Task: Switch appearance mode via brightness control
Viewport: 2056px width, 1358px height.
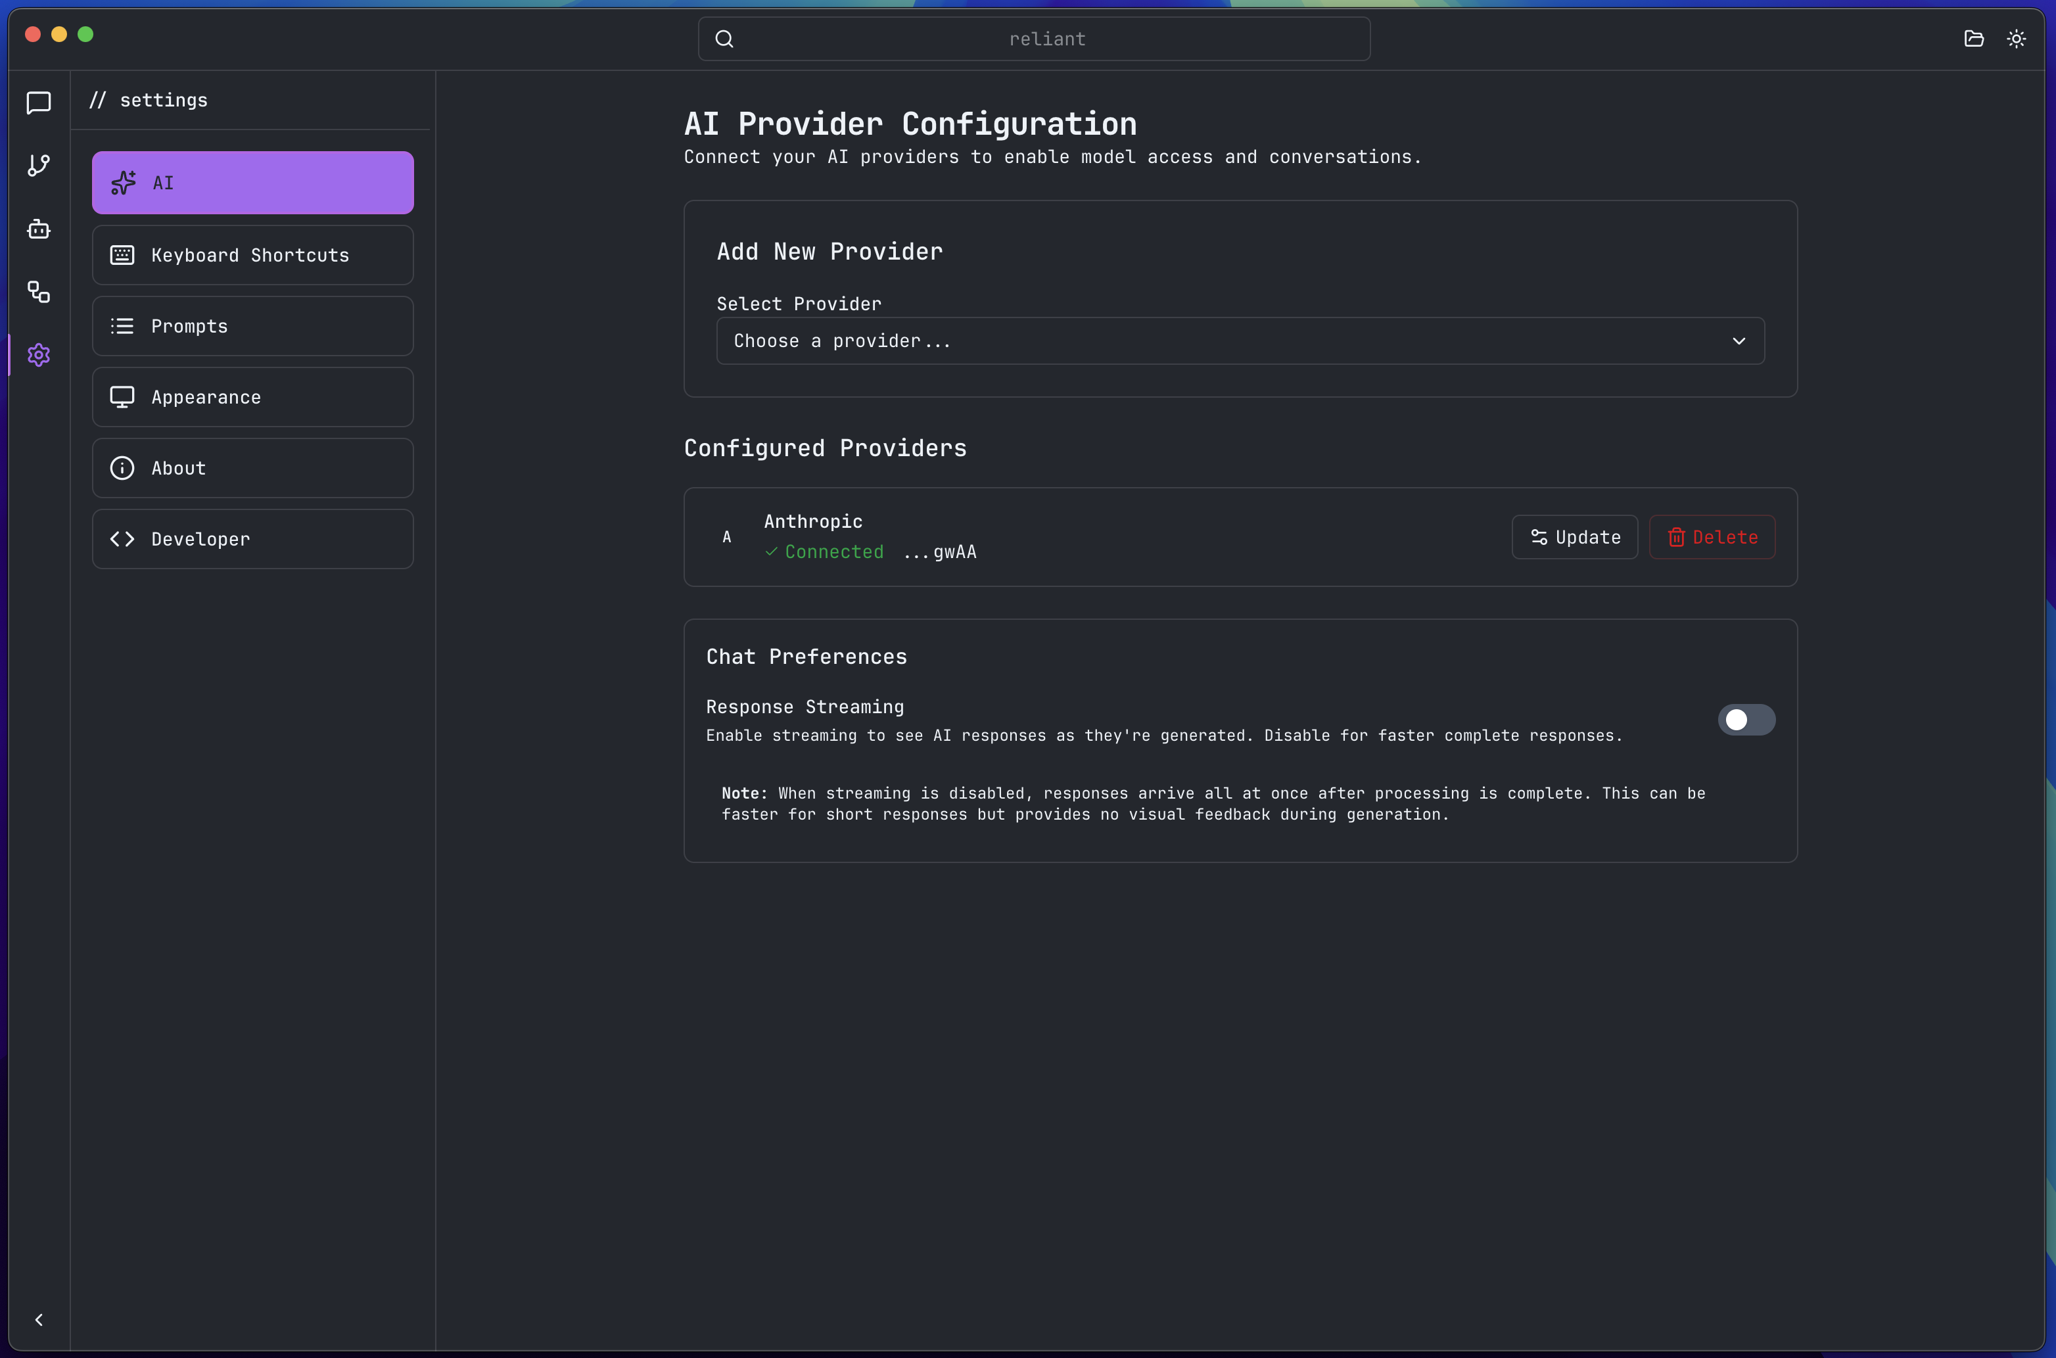Action: [2016, 38]
